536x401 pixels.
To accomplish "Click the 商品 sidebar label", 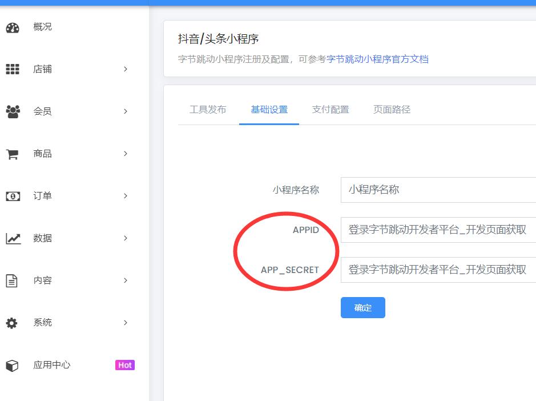I will tap(42, 154).
